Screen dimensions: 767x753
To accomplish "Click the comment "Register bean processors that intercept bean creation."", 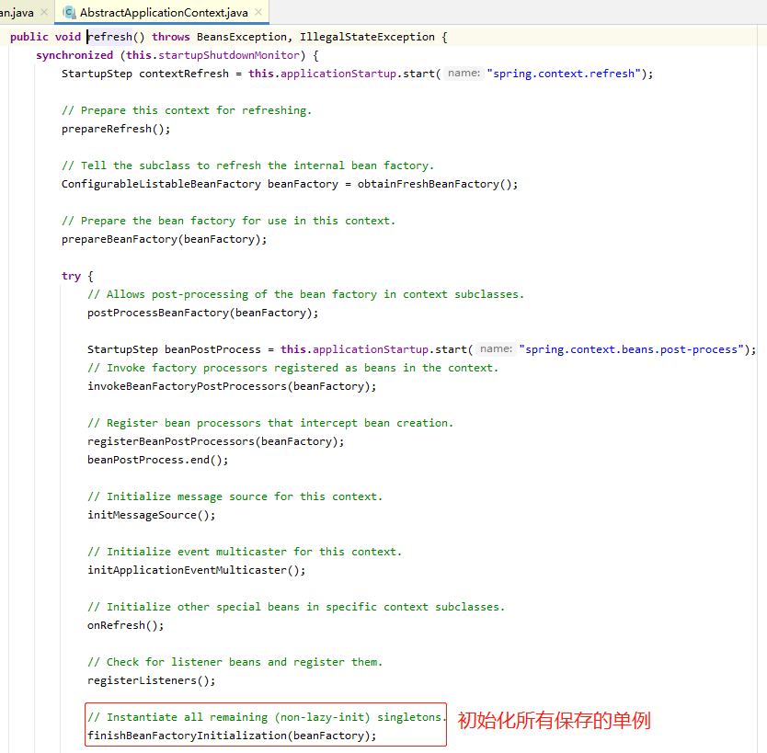I will 270,424.
